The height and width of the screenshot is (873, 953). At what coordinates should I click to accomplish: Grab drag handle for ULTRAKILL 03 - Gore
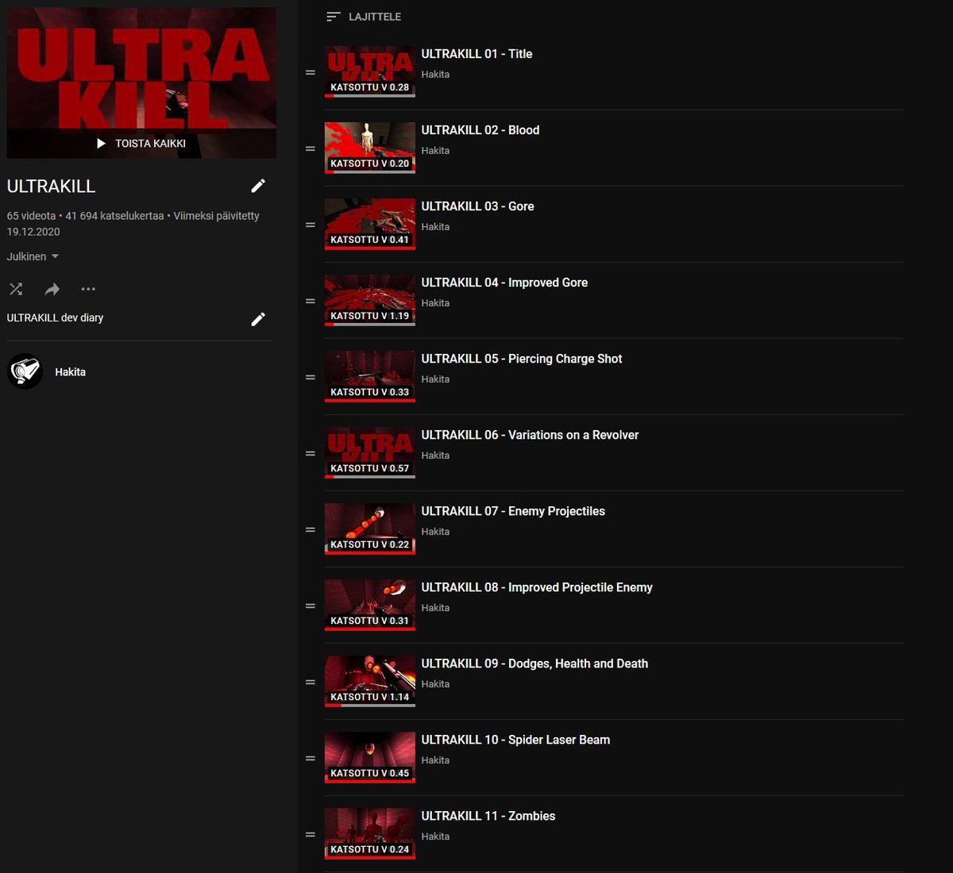click(x=311, y=225)
